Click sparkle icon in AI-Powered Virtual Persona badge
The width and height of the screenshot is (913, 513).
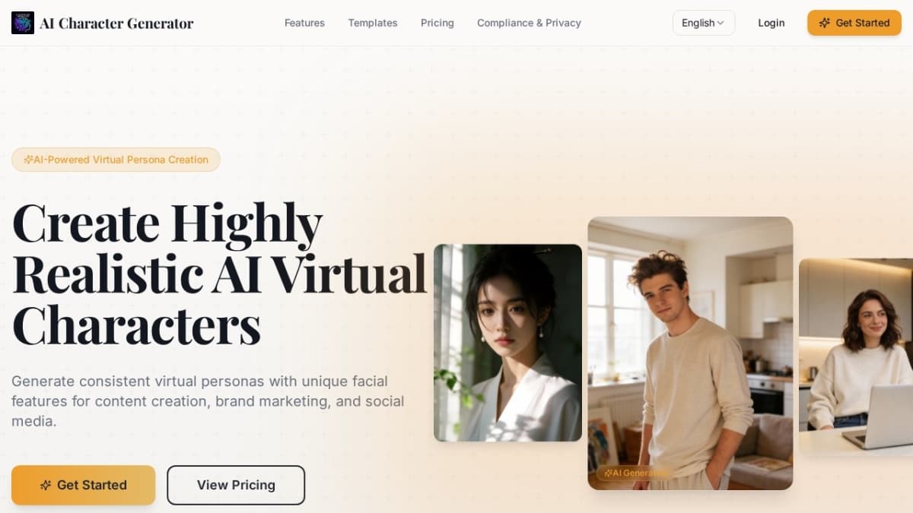[28, 160]
